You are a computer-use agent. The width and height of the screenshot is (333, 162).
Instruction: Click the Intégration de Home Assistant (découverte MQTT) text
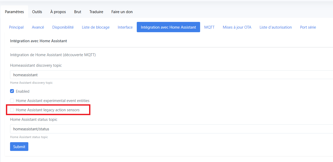[x=53, y=55]
